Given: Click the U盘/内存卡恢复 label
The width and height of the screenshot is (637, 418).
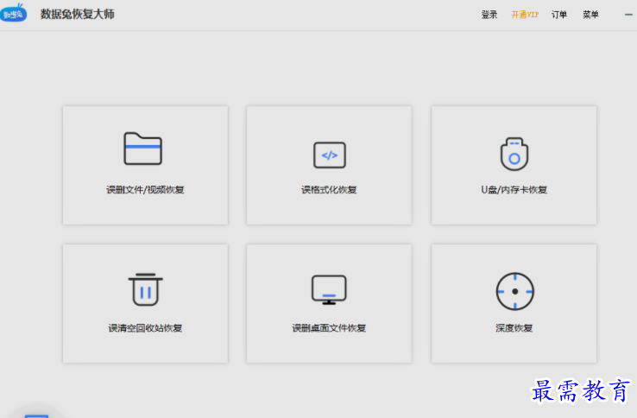Looking at the screenshot, I should [x=514, y=190].
